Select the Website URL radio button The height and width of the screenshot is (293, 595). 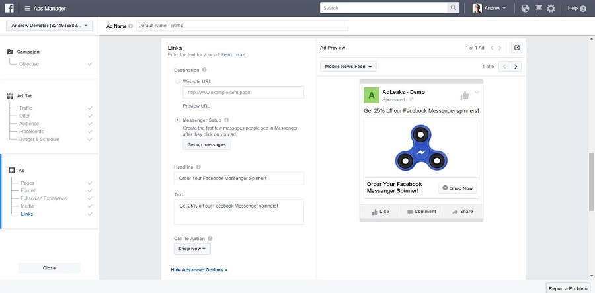point(177,81)
